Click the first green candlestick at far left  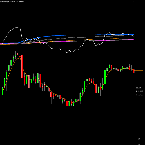coord(2,91)
